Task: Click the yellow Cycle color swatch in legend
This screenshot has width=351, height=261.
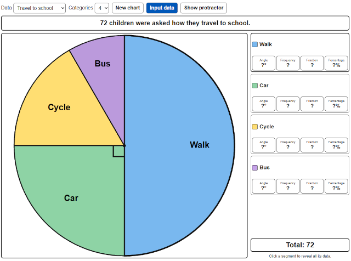Action: [x=255, y=127]
